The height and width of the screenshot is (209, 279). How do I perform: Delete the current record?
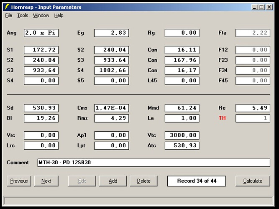[x=143, y=181]
